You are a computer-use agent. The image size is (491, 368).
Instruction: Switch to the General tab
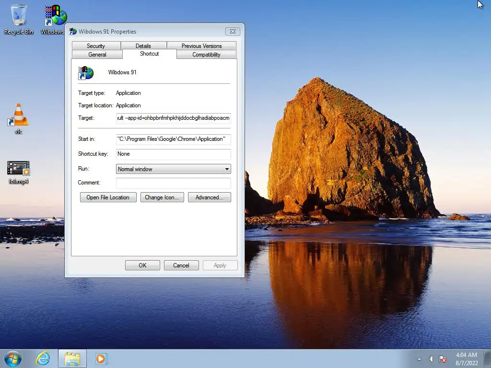point(97,55)
